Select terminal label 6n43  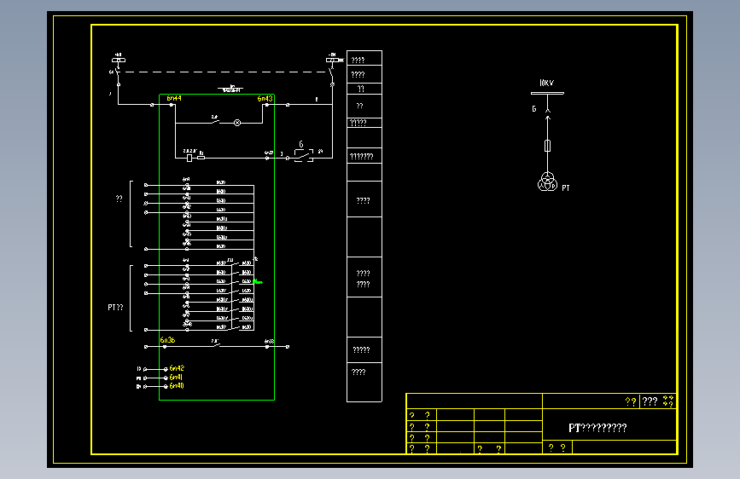265,99
